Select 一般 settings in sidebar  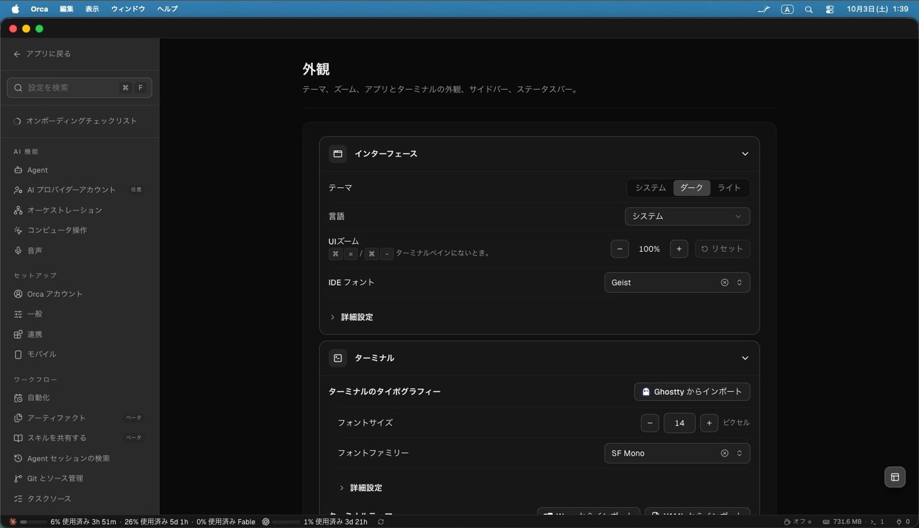click(x=78, y=314)
